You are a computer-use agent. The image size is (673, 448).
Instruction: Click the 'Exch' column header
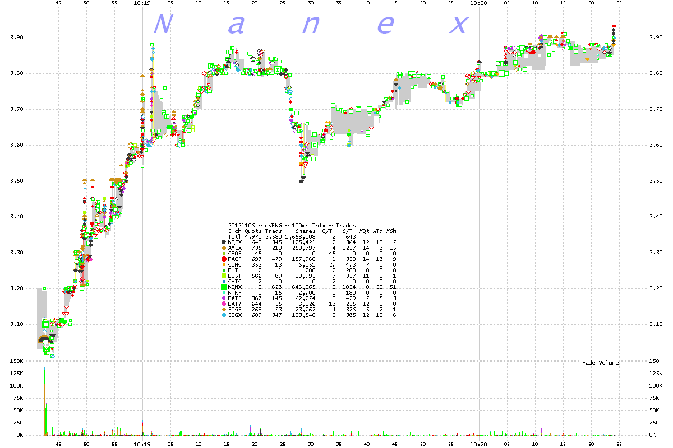[234, 231]
